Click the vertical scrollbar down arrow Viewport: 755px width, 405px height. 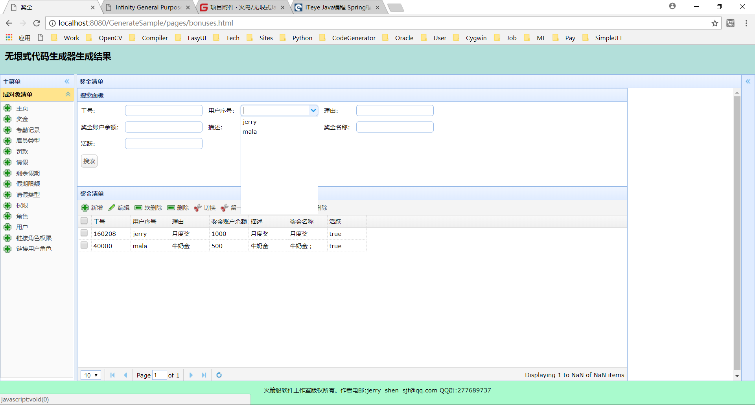pyautogui.click(x=737, y=376)
